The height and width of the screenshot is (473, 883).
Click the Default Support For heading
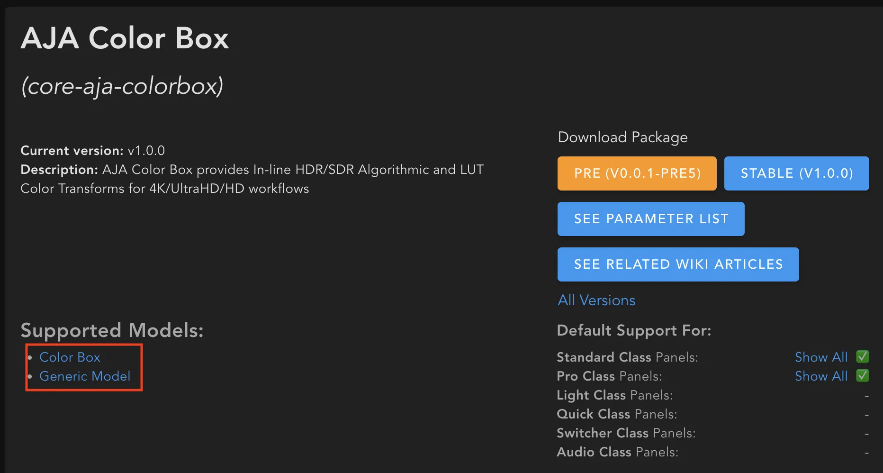[x=634, y=330]
